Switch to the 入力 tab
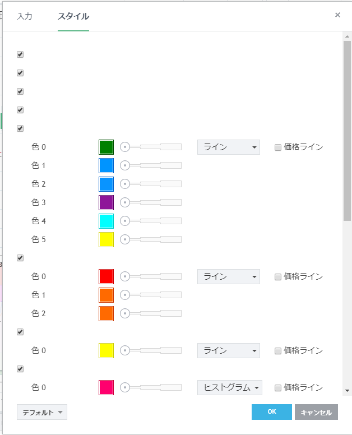The image size is (352, 435). (x=25, y=16)
